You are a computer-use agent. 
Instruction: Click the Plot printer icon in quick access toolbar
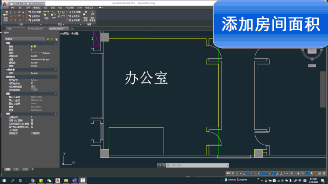pyautogui.click(x=28, y=4)
